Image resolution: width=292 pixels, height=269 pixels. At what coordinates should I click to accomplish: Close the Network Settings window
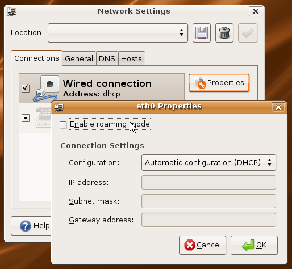256,11
